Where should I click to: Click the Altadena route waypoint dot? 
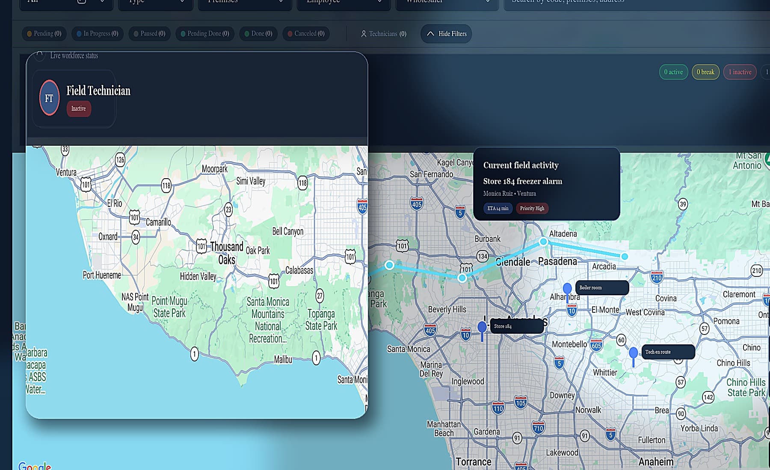point(544,241)
